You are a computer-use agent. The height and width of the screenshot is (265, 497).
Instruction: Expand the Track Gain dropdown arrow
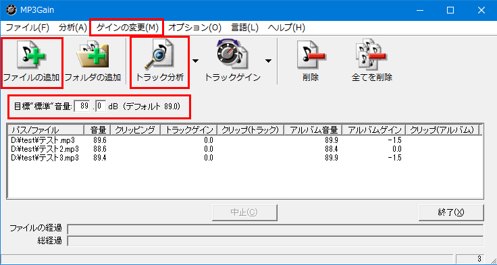tap(269, 61)
